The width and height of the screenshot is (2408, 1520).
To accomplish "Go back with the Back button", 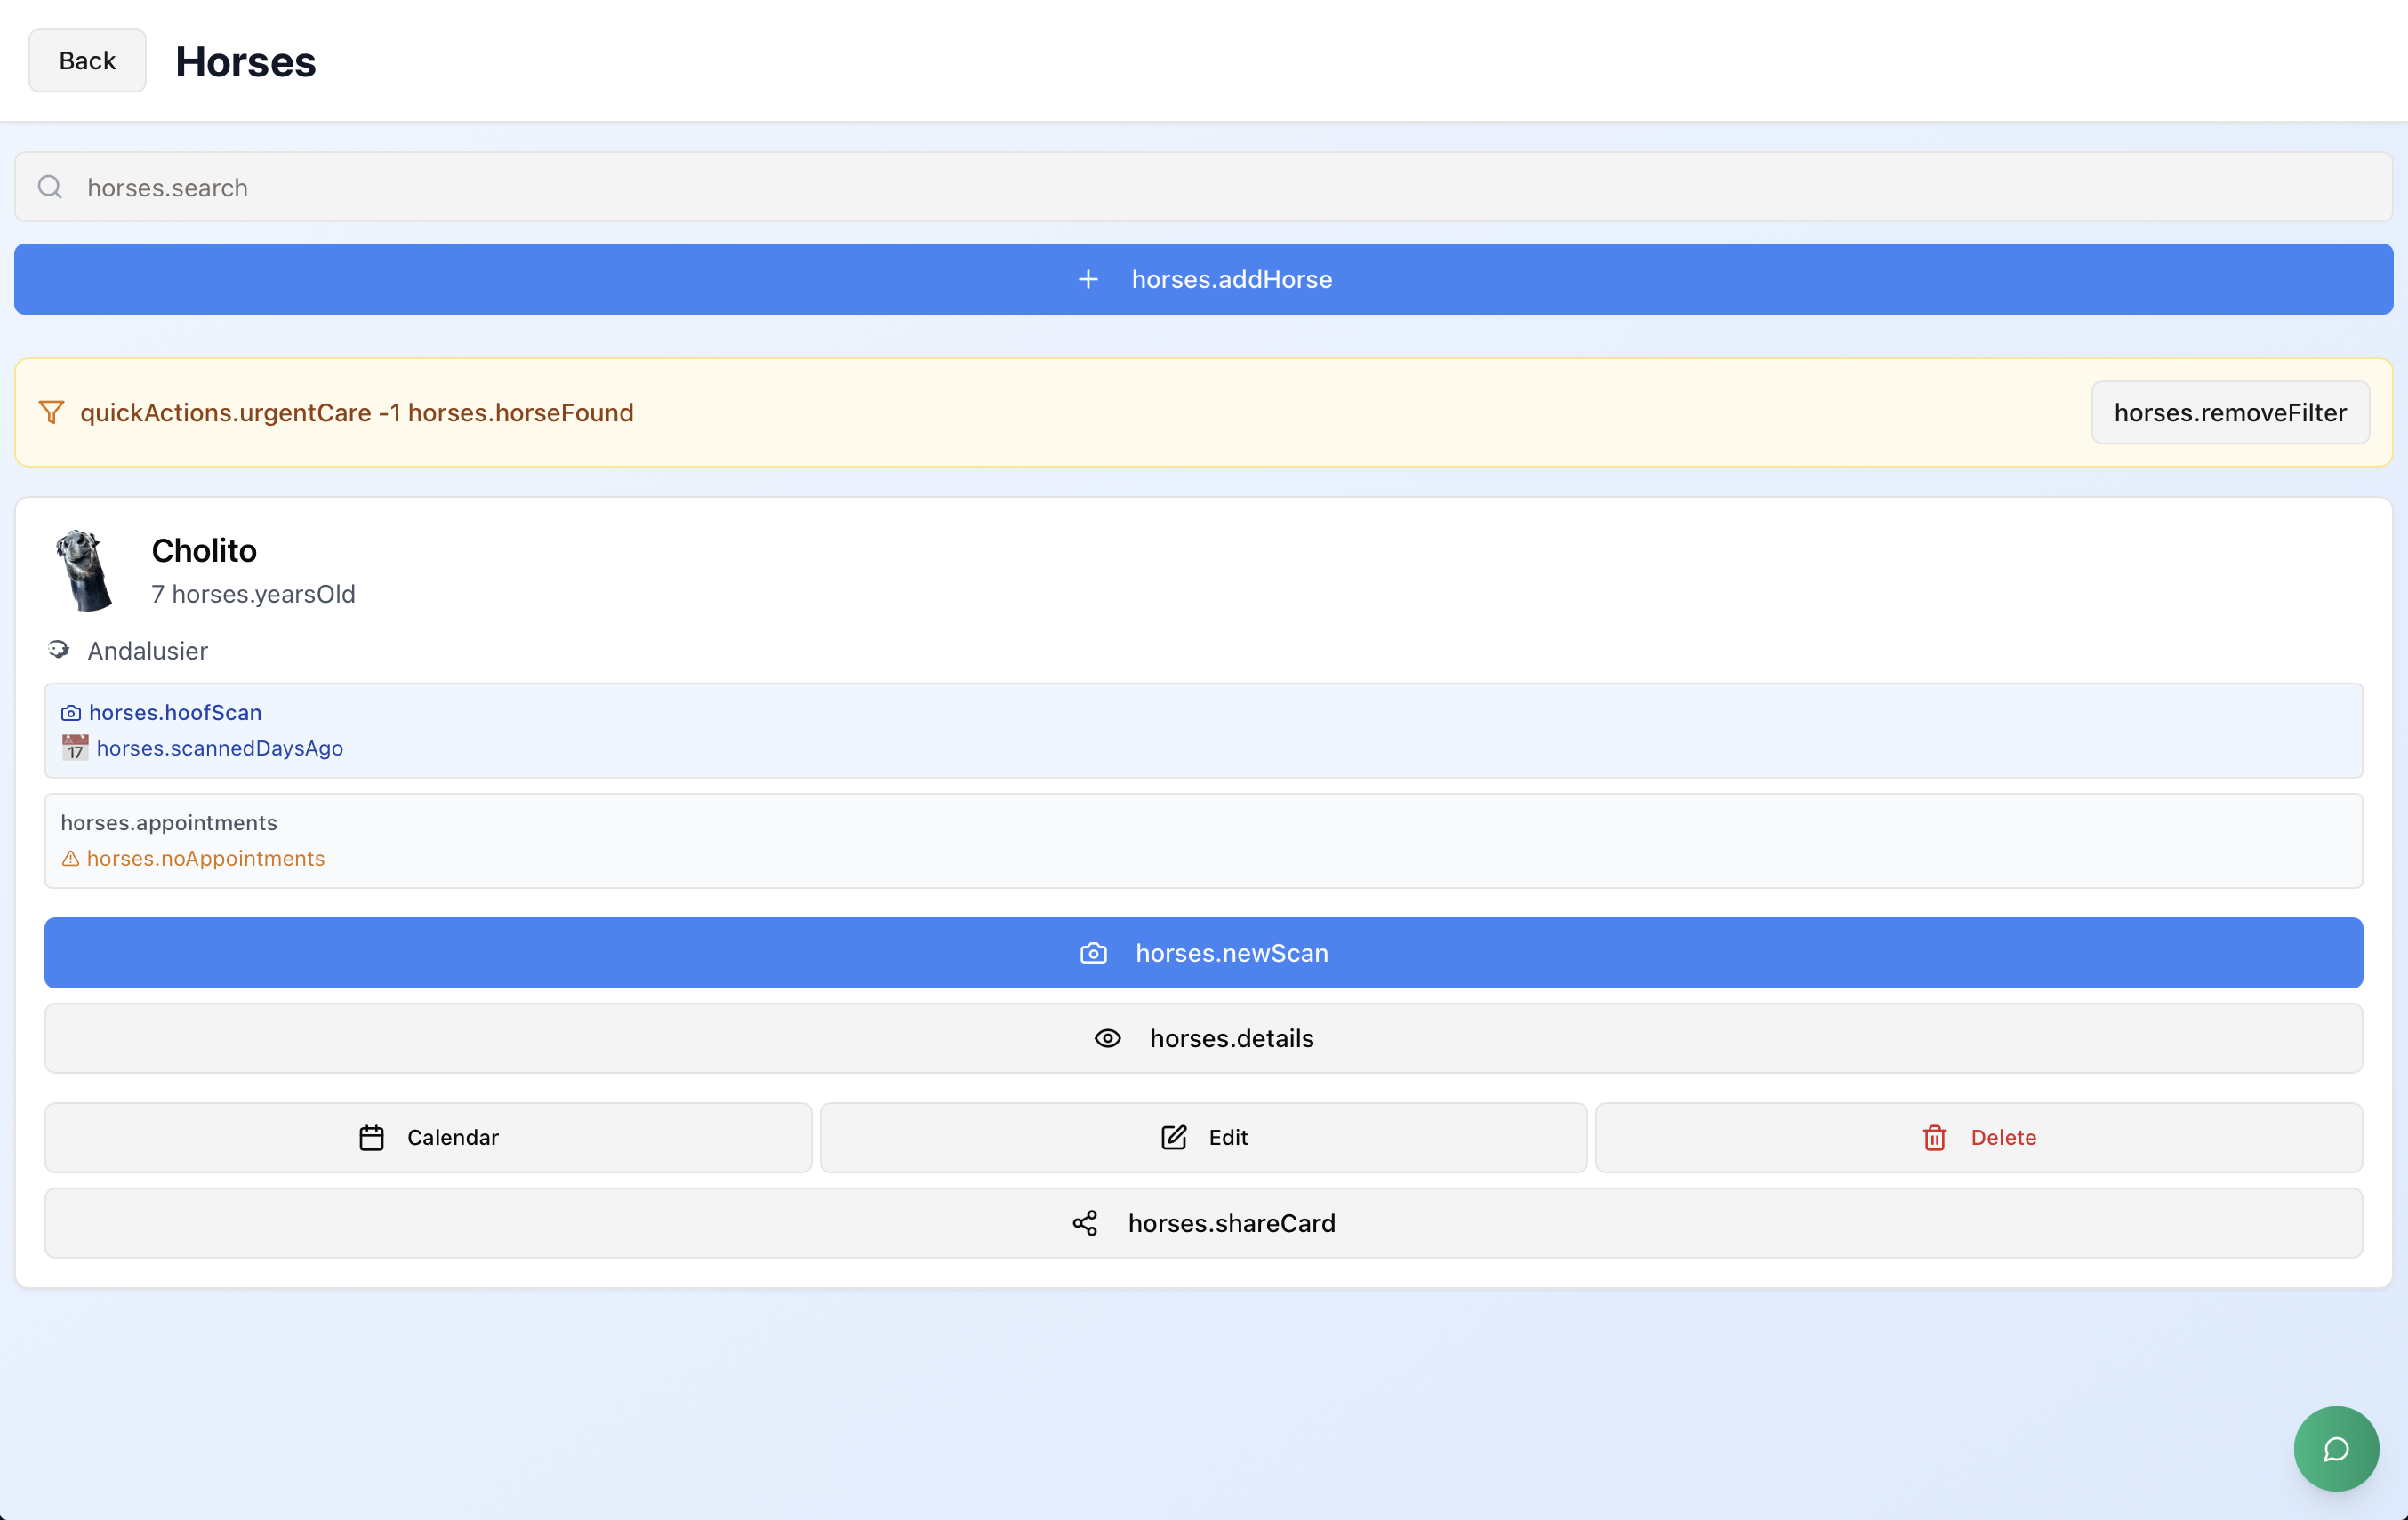I will click(x=87, y=61).
